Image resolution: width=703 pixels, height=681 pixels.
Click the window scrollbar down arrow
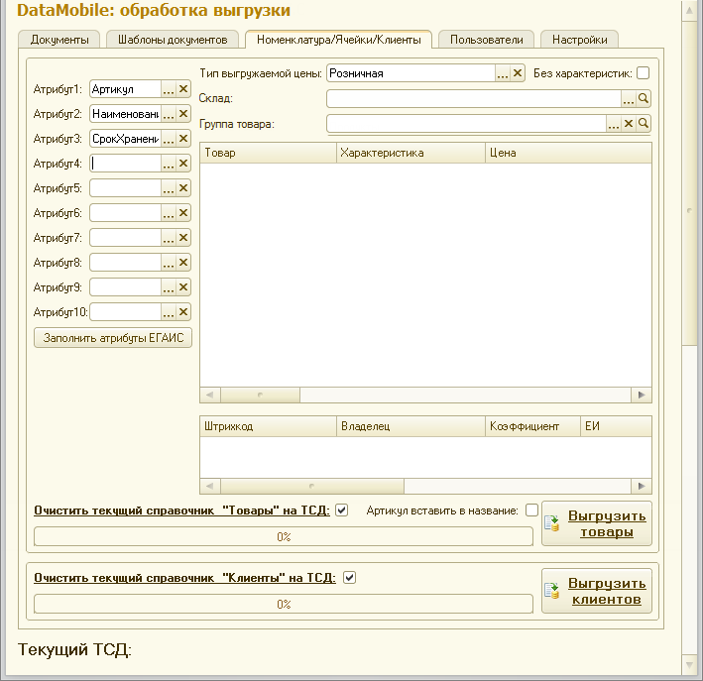point(689,664)
